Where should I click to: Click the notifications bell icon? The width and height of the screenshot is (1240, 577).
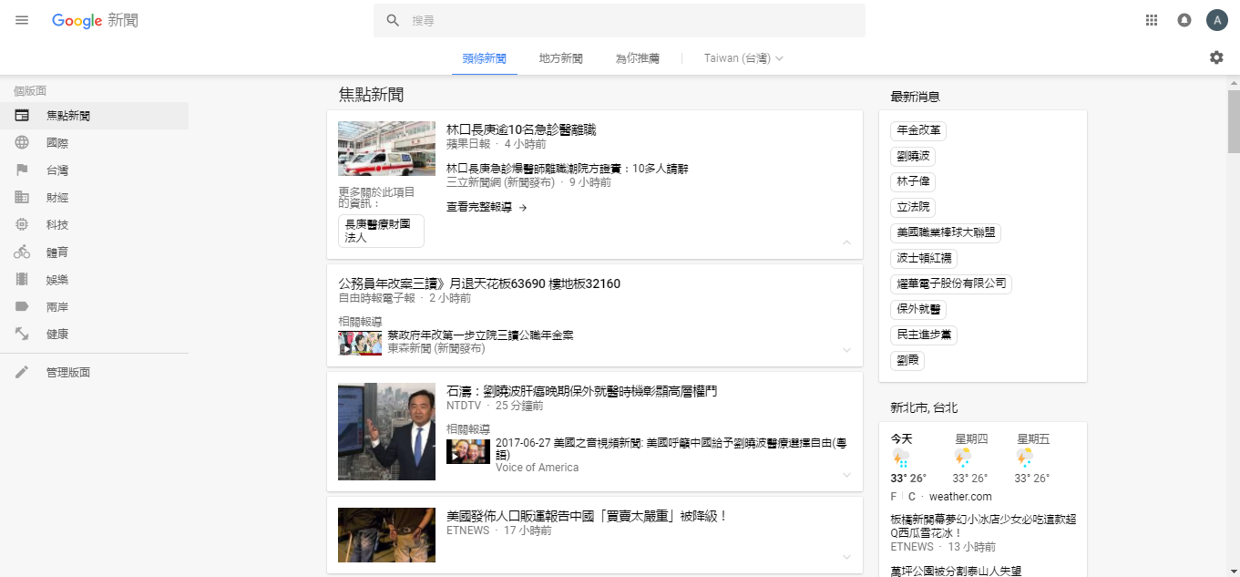(x=1184, y=20)
